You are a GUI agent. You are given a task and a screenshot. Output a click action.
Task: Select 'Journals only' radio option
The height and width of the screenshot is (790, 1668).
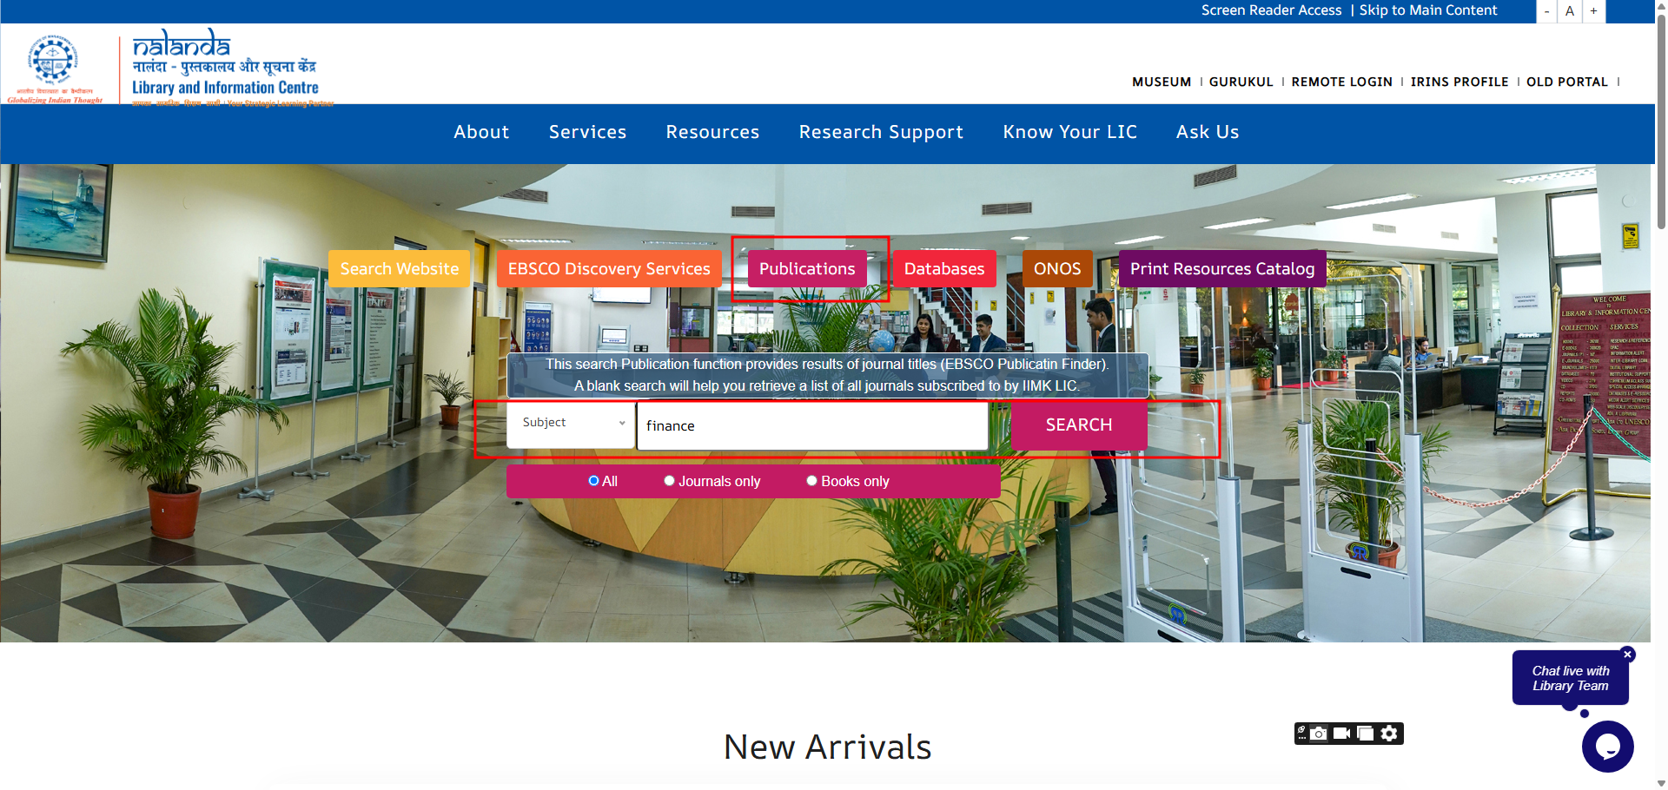pyautogui.click(x=669, y=481)
